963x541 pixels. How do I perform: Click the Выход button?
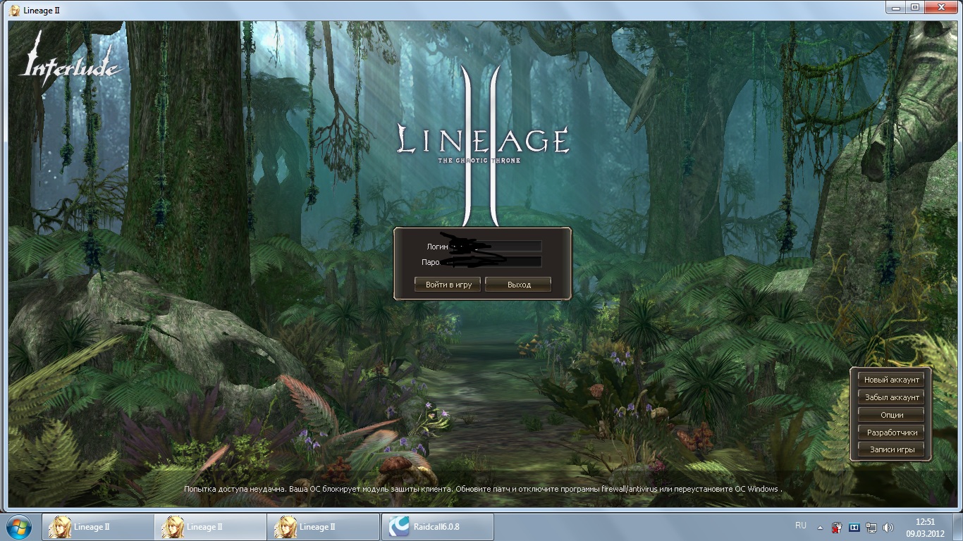coord(518,285)
